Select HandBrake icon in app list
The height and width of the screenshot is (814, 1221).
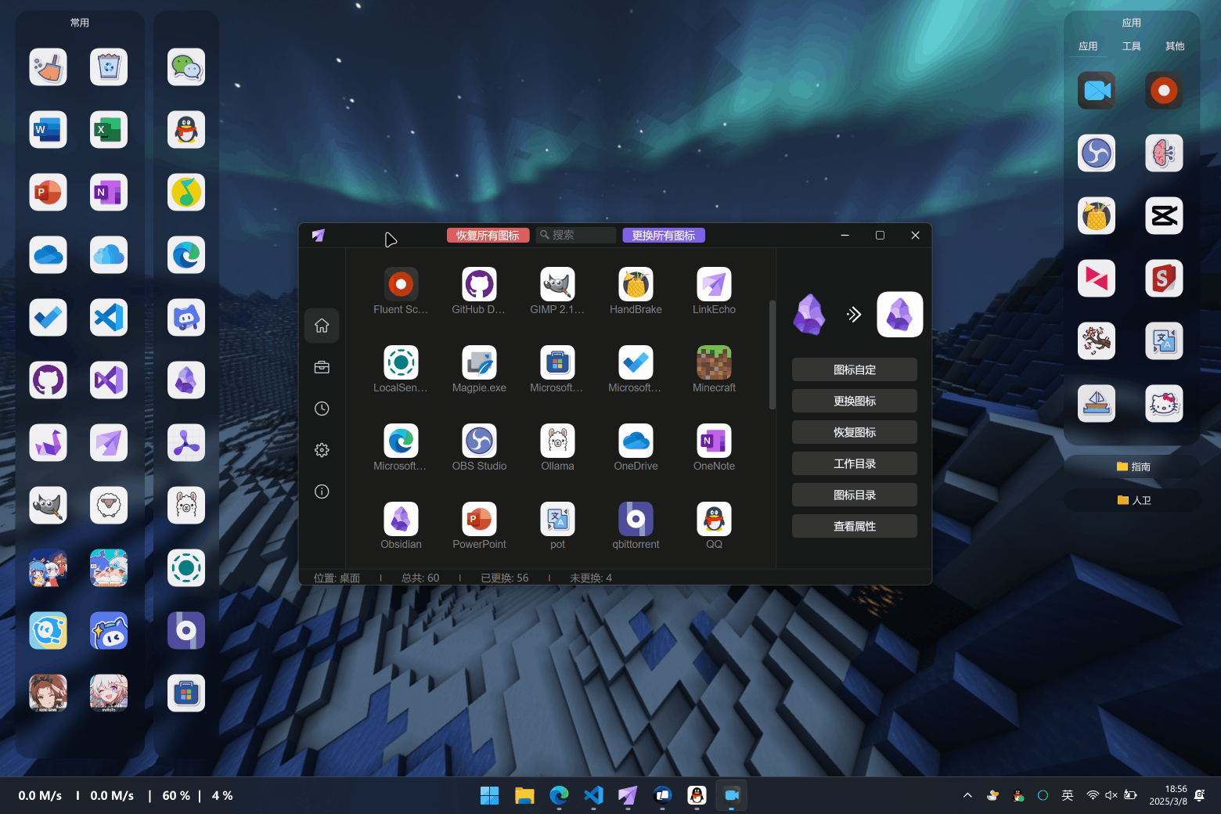click(x=636, y=284)
